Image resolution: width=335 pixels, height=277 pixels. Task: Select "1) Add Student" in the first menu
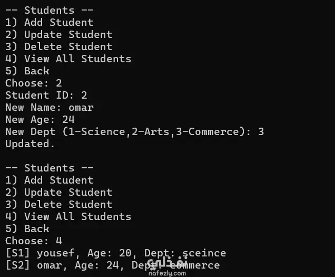point(49,22)
